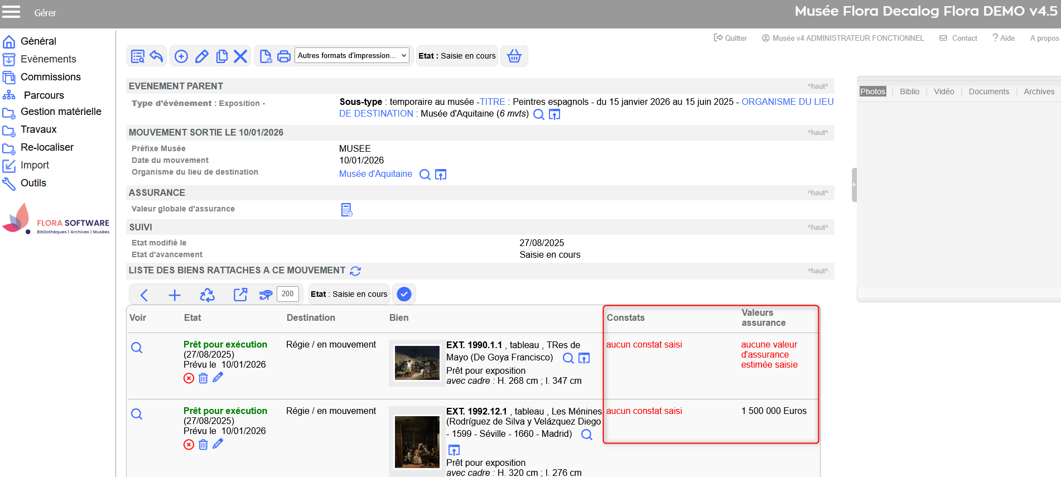Click red cancel circle on Les Ménines row
The height and width of the screenshot is (477, 1061).
coord(189,445)
